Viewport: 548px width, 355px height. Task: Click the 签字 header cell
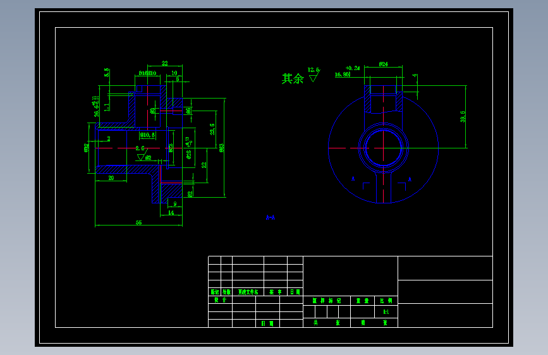(x=276, y=292)
